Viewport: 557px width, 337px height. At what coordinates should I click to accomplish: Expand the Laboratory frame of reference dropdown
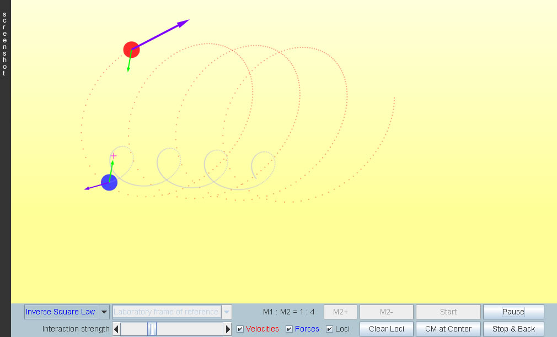(x=171, y=312)
